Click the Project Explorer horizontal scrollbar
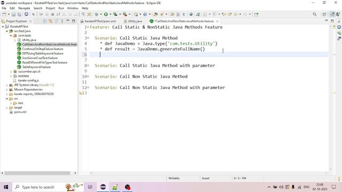The height and width of the screenshot is (192, 342). point(37,173)
